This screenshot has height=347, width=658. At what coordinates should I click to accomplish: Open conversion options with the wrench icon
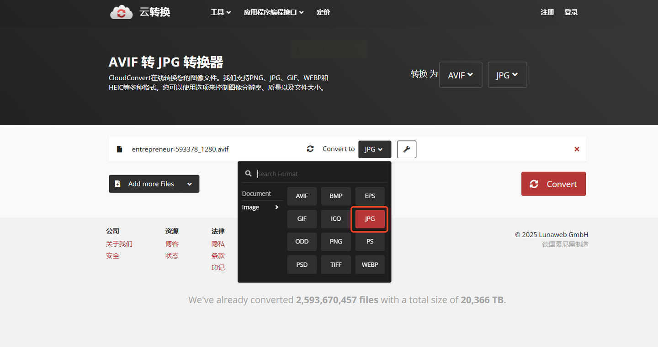click(x=407, y=149)
